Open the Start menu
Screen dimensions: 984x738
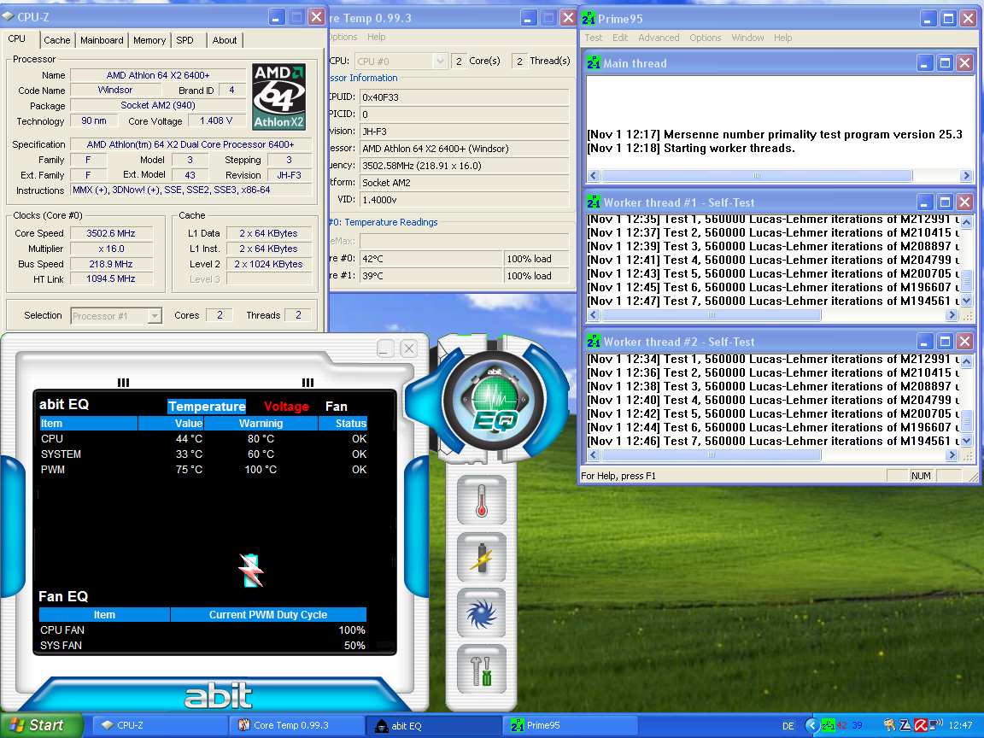pyautogui.click(x=41, y=725)
